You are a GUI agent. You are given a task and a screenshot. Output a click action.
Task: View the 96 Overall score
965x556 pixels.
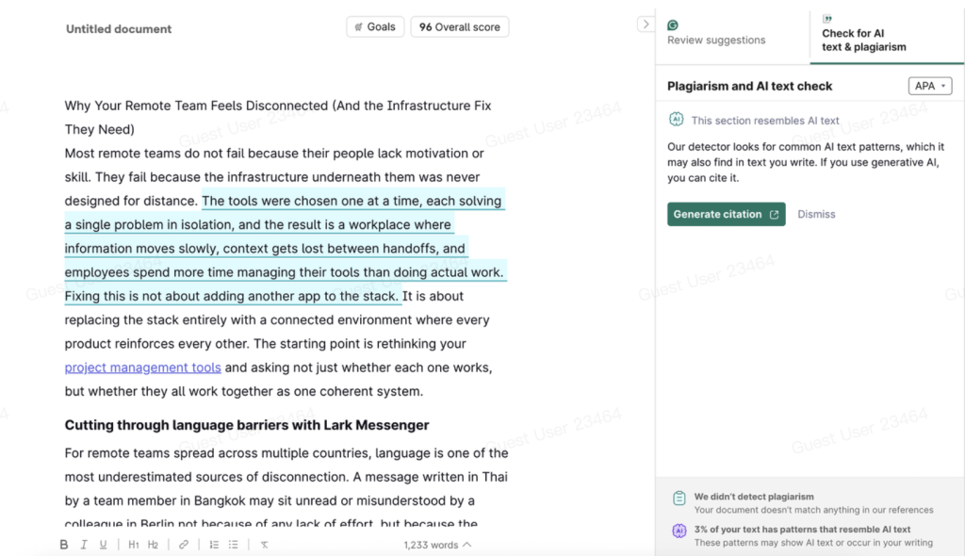click(x=460, y=27)
